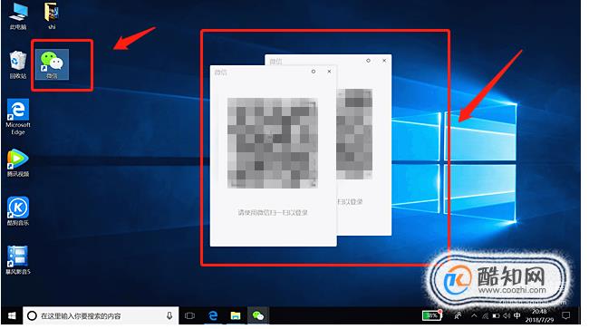Click the taskbar search input box
The image size is (589, 329).
coord(101,315)
